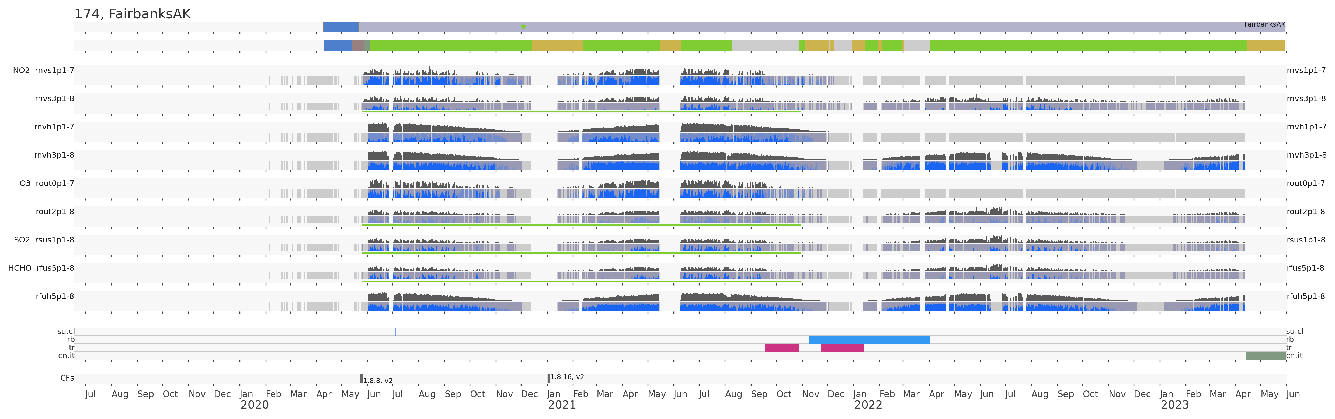Click the 2023 year label on axis
Image resolution: width=1335 pixels, height=419 pixels.
coord(1174,405)
